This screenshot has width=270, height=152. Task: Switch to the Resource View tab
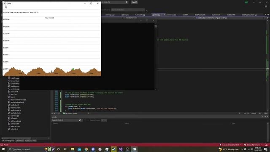click(31, 141)
